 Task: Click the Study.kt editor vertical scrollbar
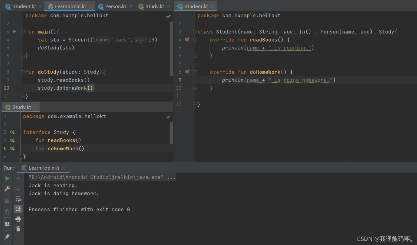[171, 133]
